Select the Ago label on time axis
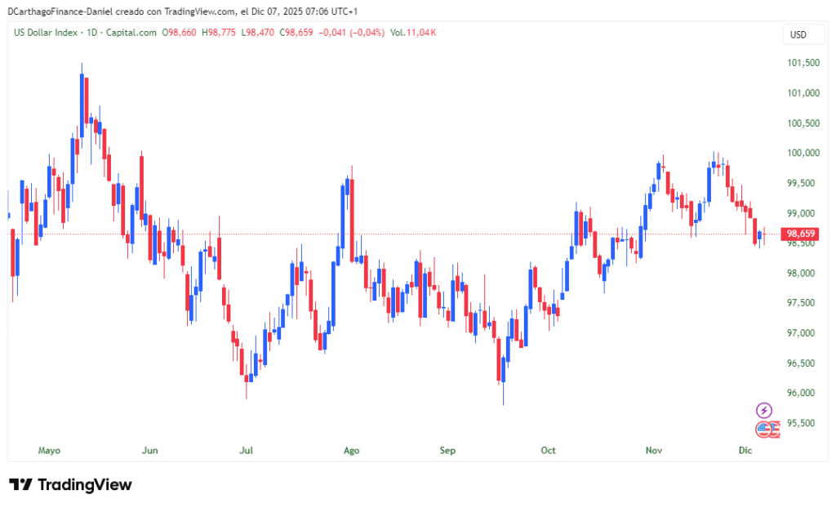 (x=352, y=450)
